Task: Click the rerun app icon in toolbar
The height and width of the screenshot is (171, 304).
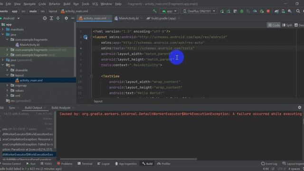Action: pyautogui.click(x=222, y=11)
